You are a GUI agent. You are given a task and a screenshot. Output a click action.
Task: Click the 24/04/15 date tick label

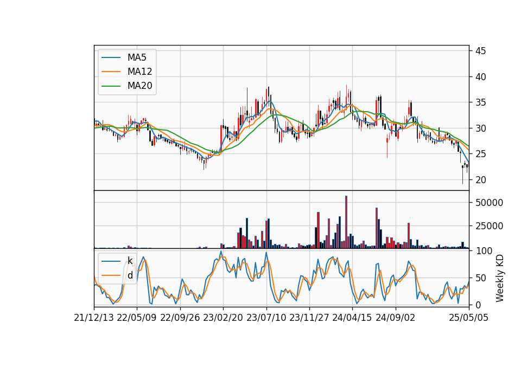coord(352,318)
